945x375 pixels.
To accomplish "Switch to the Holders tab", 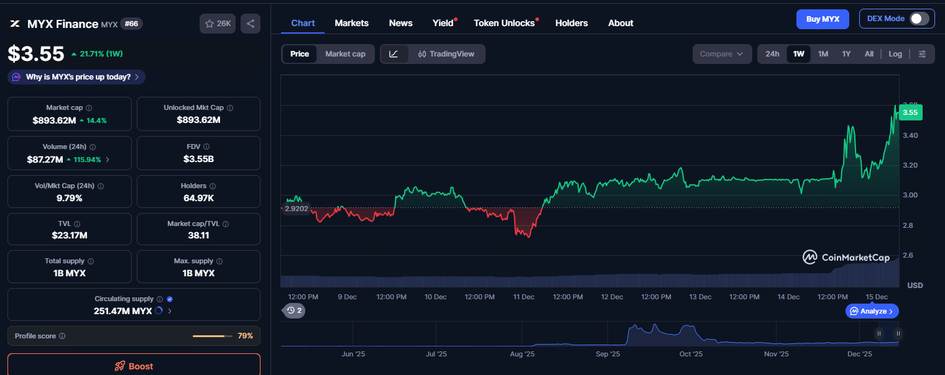I will pyautogui.click(x=571, y=23).
